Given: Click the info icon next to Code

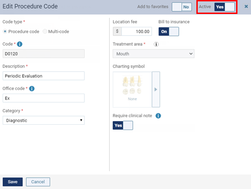Looking at the screenshot, I should click(19, 44).
